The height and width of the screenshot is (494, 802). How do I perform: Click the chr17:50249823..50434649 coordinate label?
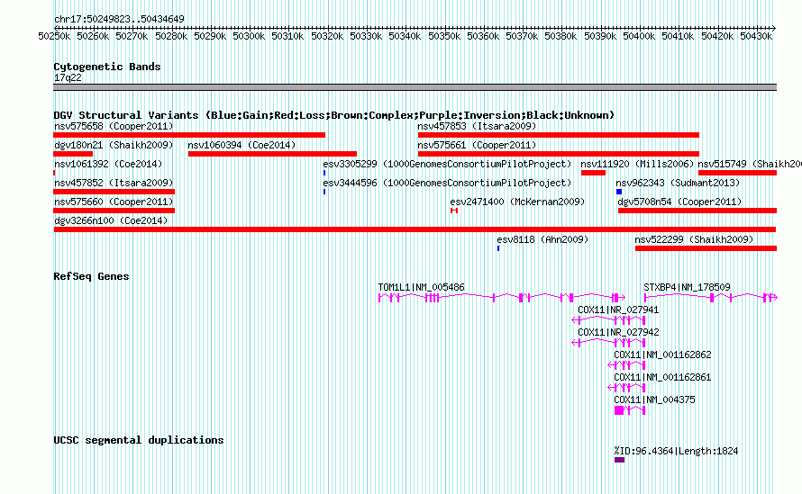click(119, 20)
